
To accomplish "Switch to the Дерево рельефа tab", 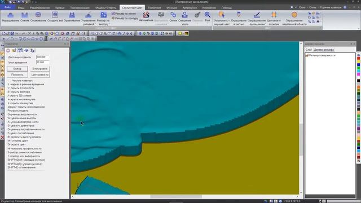I will pyautogui.click(x=324, y=50).
